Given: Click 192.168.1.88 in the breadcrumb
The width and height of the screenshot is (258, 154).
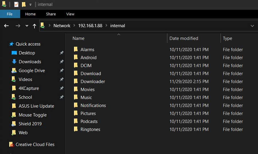Looking at the screenshot, I should click(90, 26).
